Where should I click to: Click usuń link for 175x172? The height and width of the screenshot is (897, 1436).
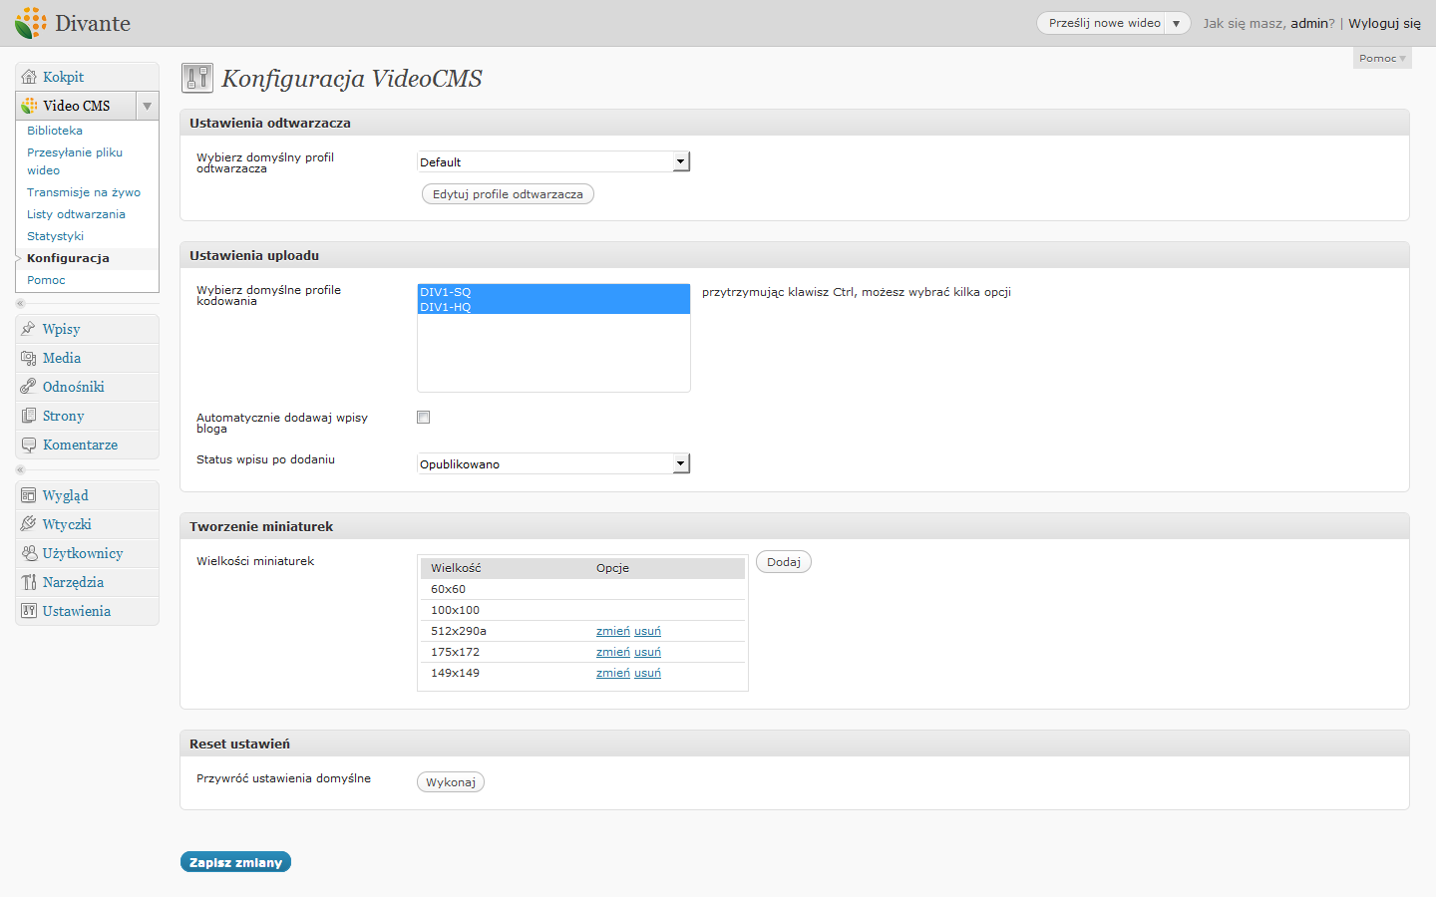tap(647, 652)
